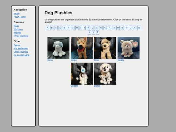Open Doodle black and white plush photo
Viewport: 176px width, 132px height.
(x=82, y=74)
